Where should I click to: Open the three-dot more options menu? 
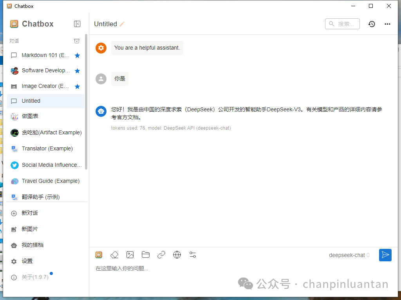point(387,24)
